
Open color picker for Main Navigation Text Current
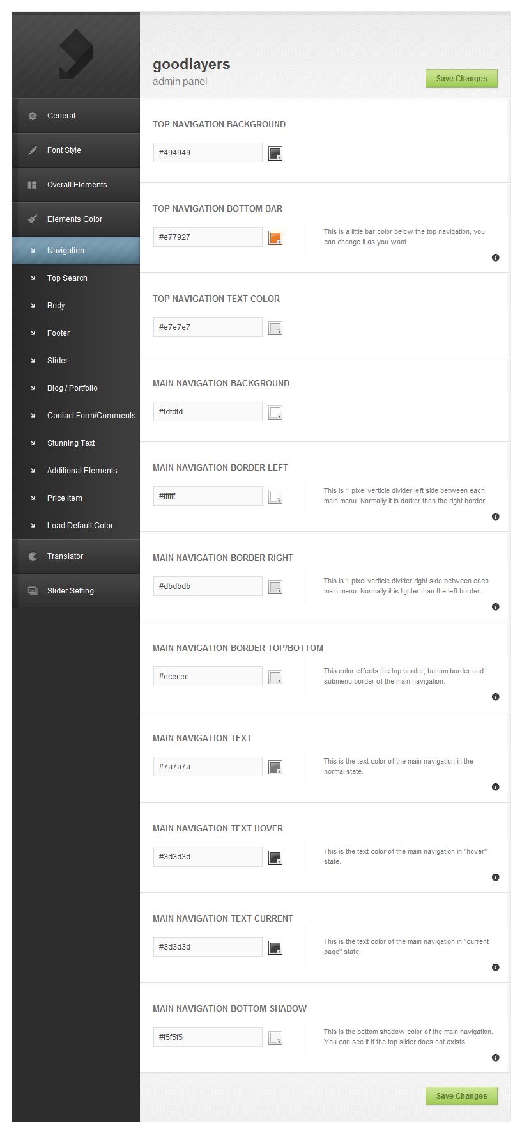coord(275,948)
